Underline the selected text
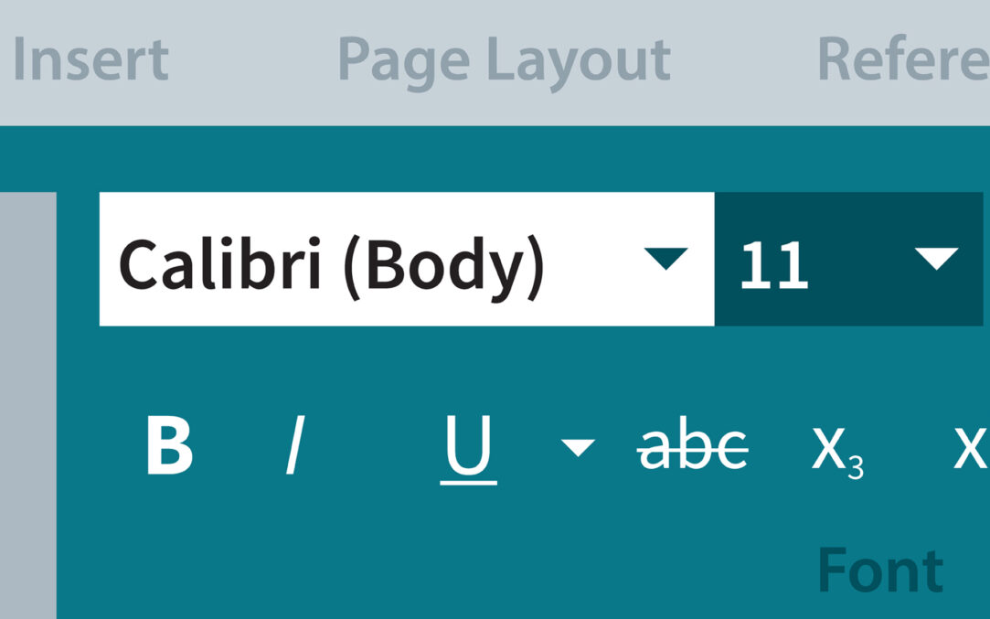Image resolution: width=990 pixels, height=619 pixels. click(468, 448)
